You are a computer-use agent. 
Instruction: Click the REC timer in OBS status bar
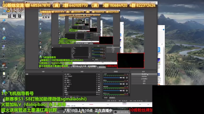[123, 101]
